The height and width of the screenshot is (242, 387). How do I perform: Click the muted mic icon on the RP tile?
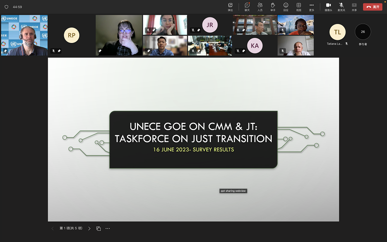(53, 51)
